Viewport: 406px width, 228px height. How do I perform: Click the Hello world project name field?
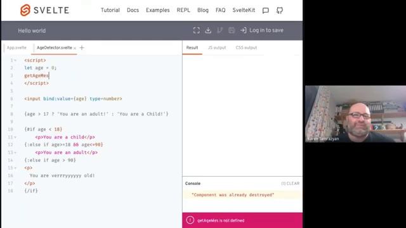click(x=32, y=31)
